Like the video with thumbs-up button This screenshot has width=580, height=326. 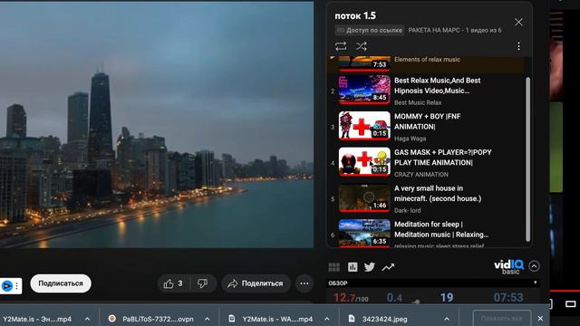click(x=174, y=283)
